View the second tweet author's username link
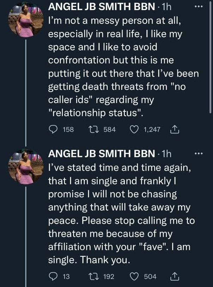The height and width of the screenshot is (287, 213). (102, 154)
